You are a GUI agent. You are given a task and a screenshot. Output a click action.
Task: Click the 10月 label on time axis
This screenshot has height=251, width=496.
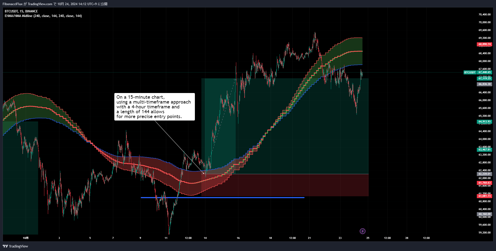[26, 238]
